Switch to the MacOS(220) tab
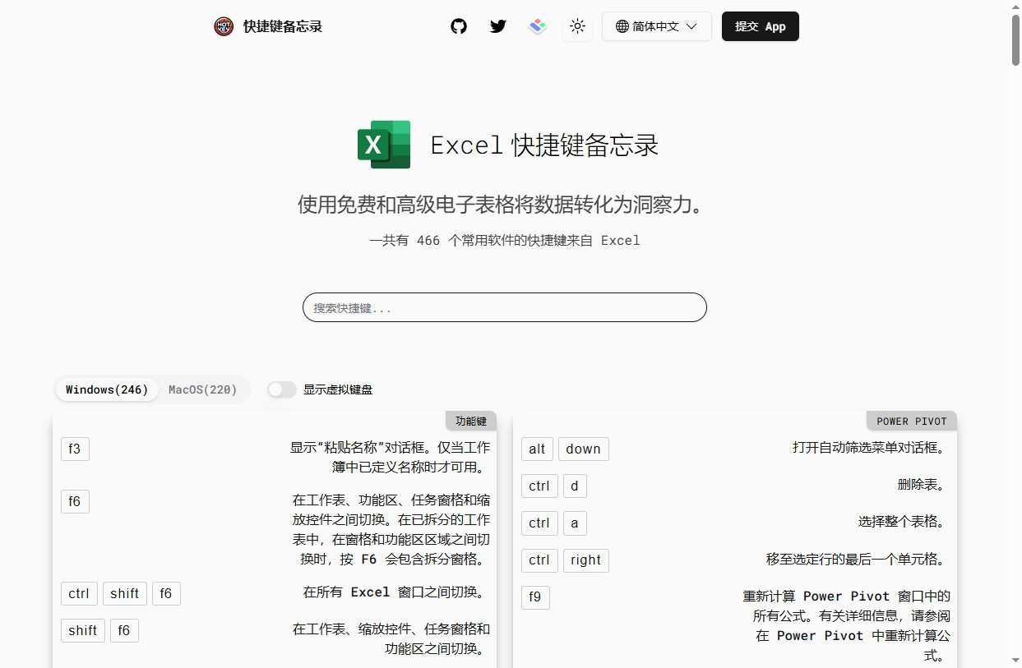This screenshot has width=1022, height=668. tap(202, 389)
